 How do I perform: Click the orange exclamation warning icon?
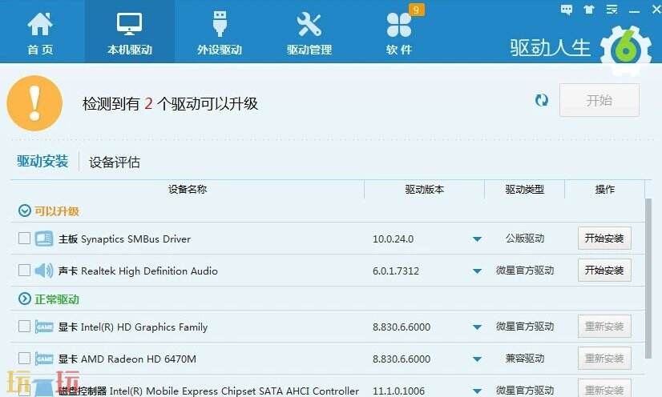point(34,103)
